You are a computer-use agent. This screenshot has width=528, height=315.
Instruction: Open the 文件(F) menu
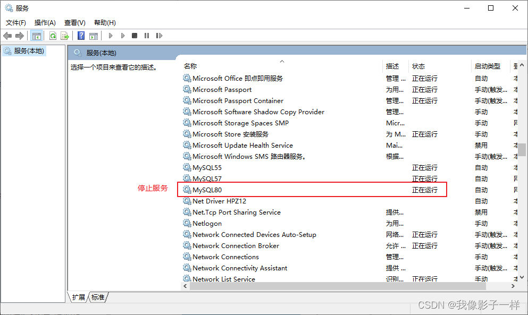[x=15, y=22]
